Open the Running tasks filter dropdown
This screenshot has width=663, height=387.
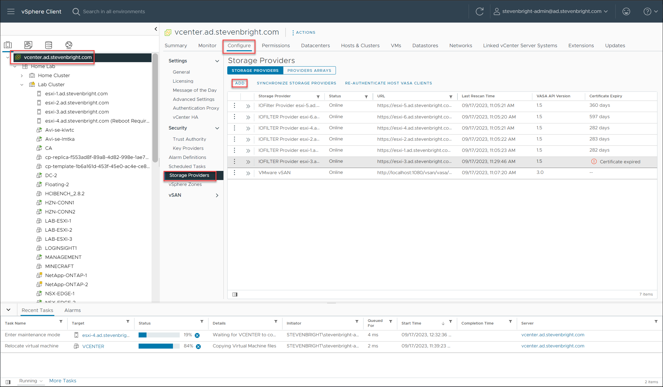tap(31, 381)
